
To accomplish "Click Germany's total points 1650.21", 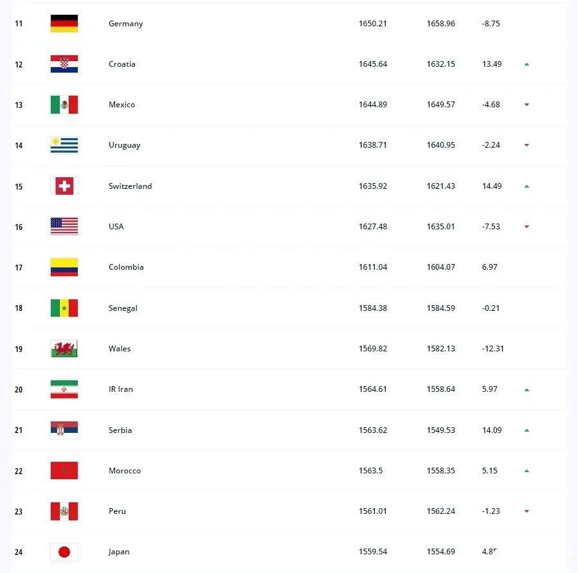I will [x=373, y=24].
